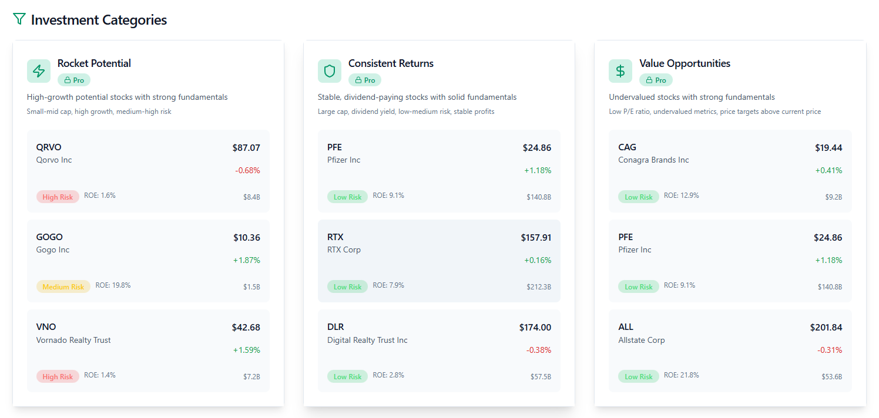
Task: Click the Pro lock badge under Consistent Returns
Action: pos(365,80)
